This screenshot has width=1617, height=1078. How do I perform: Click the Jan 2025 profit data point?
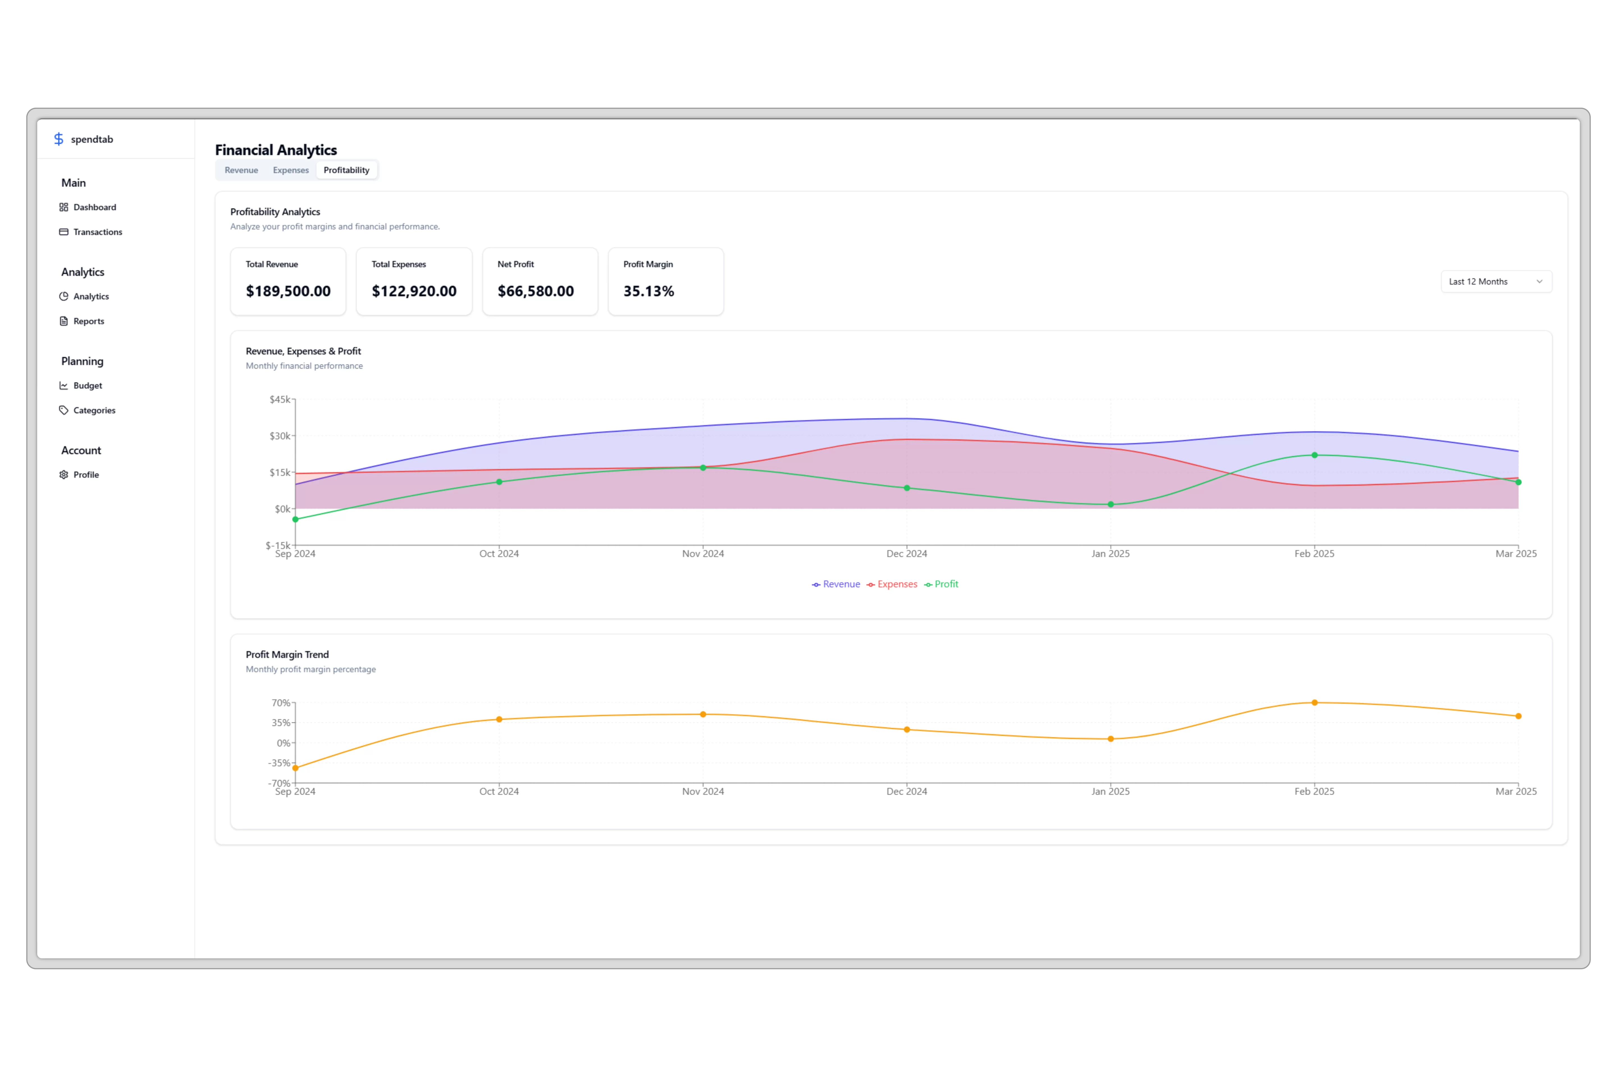click(1110, 505)
